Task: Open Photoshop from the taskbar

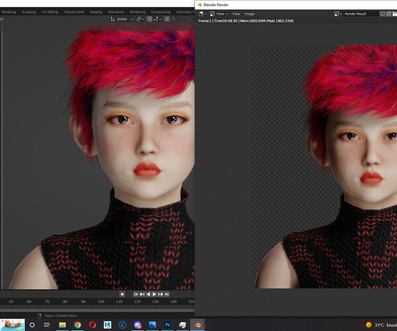Action: (x=167, y=324)
